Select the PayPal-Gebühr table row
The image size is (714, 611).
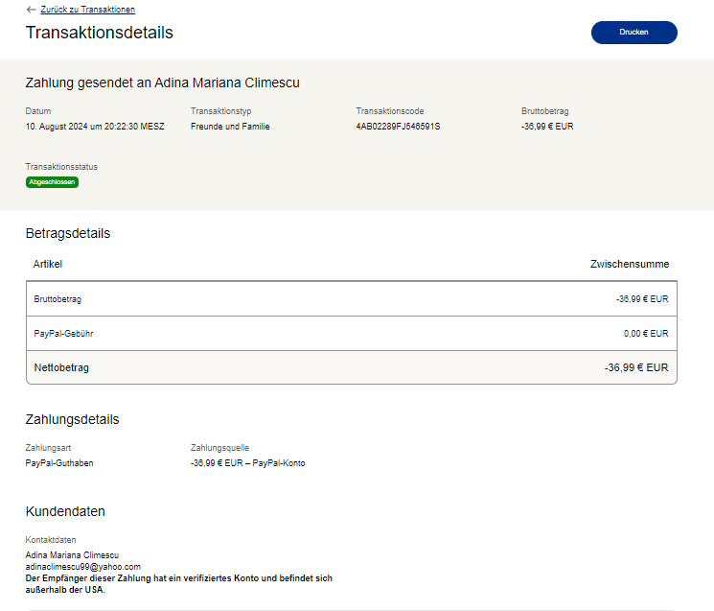(x=351, y=334)
